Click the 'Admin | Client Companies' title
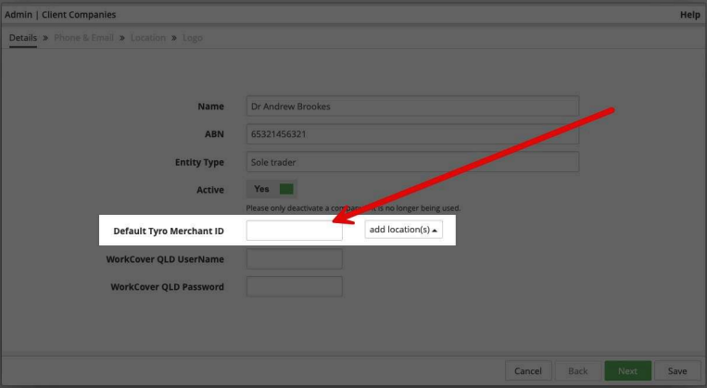The image size is (707, 388). [60, 15]
